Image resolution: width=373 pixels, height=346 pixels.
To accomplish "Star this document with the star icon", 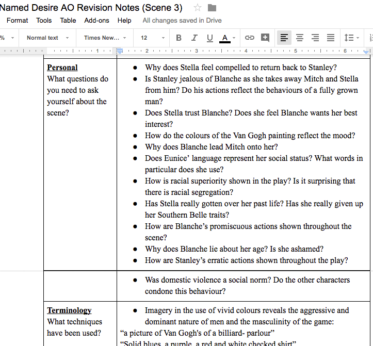I will tap(198, 8).
